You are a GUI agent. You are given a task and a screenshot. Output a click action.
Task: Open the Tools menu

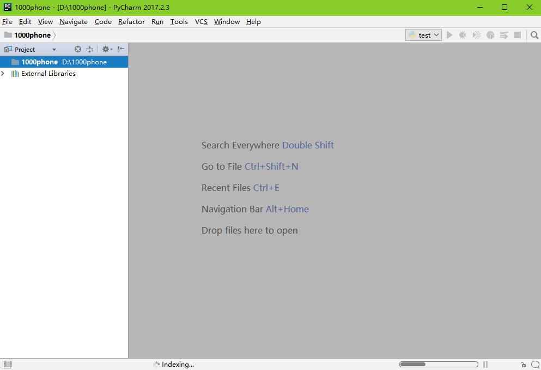coord(179,21)
